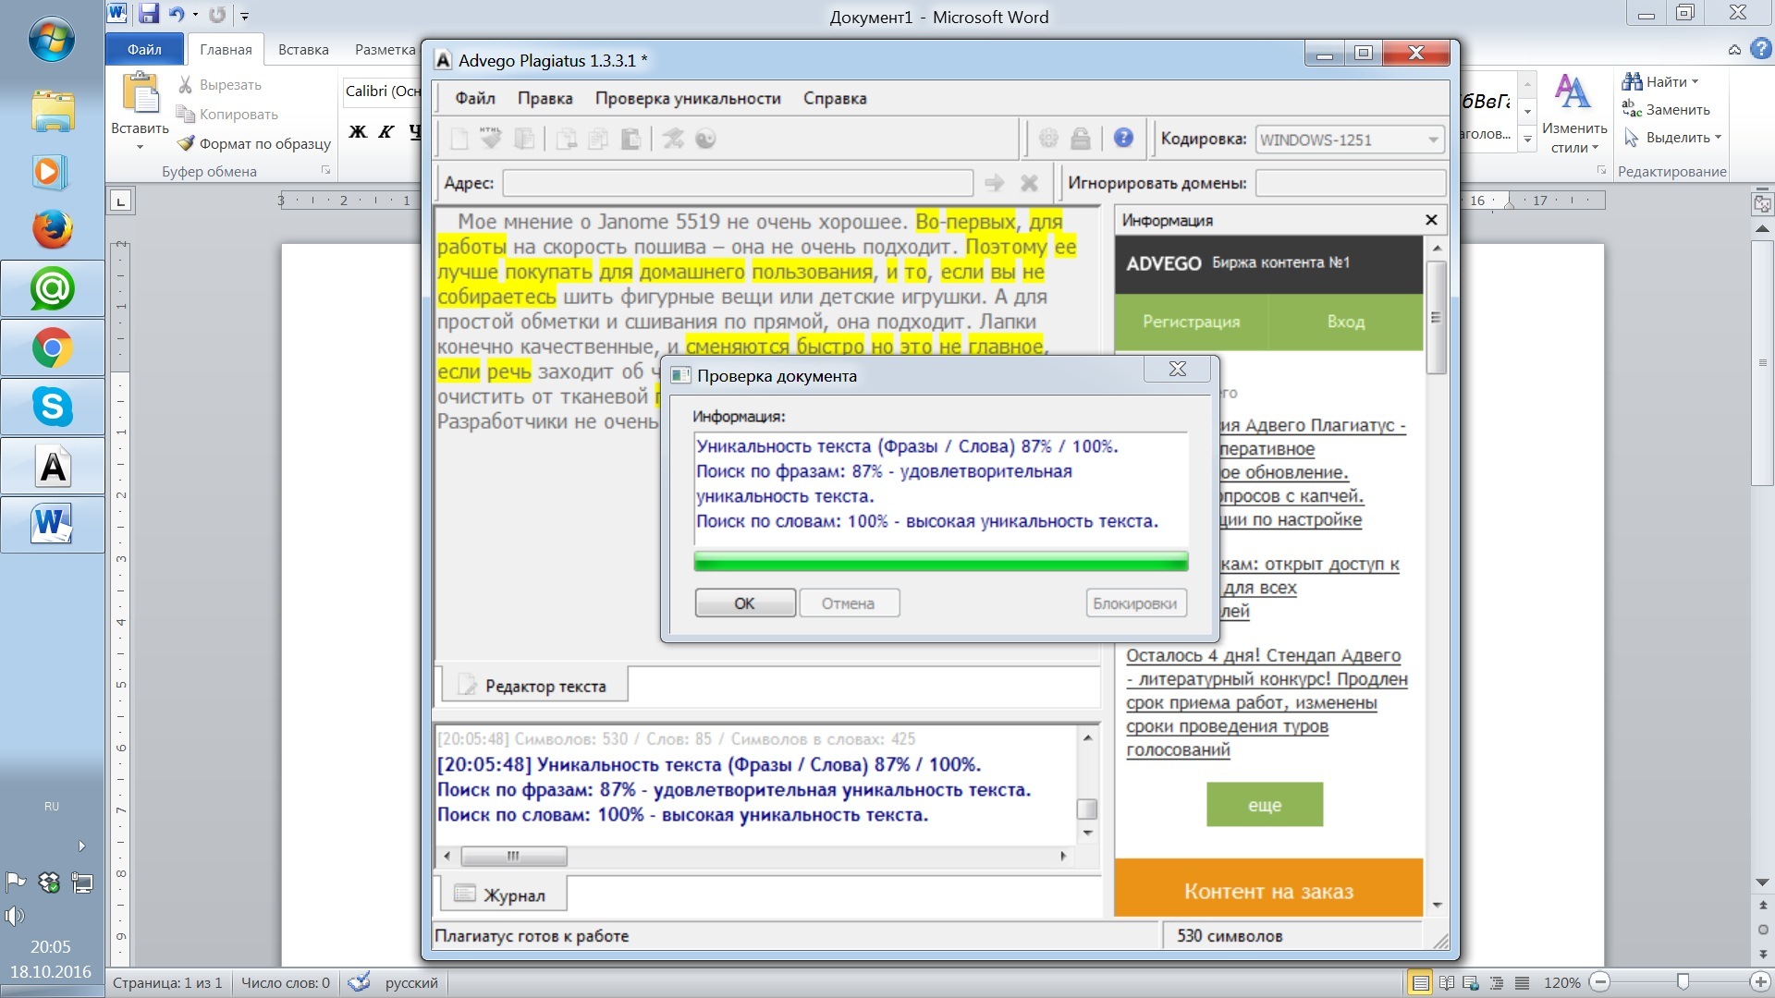This screenshot has width=1775, height=998.
Task: Click the Изменить стили icon in Word
Action: click(x=1573, y=93)
